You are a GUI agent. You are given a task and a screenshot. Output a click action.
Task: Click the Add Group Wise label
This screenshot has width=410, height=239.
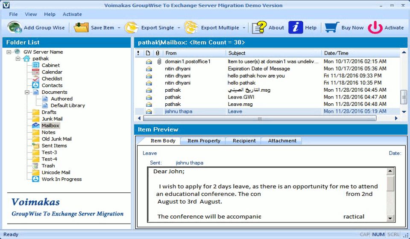44,28
